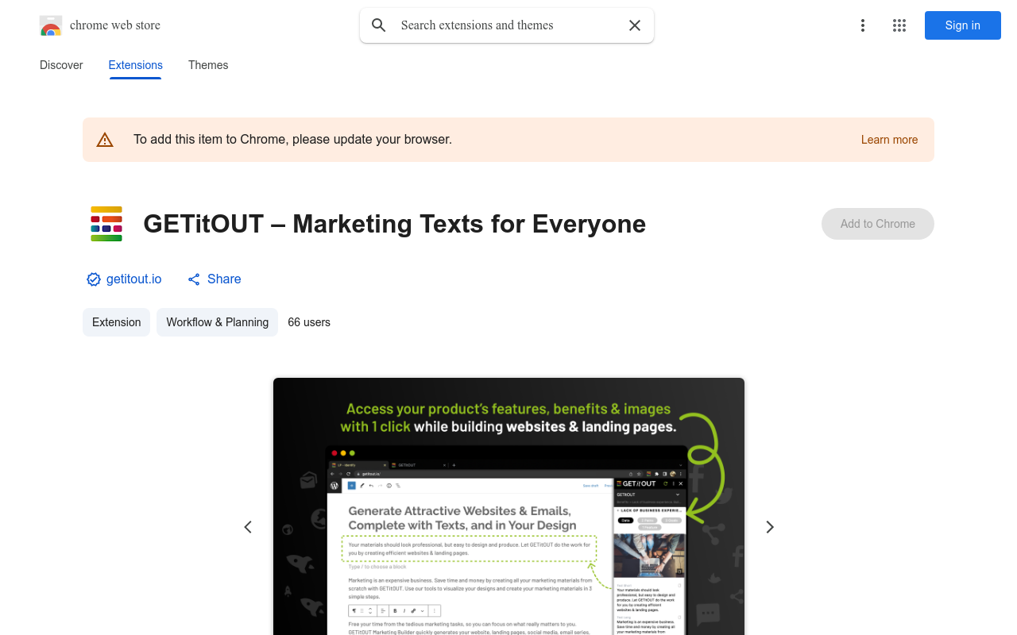The image size is (1017, 635).
Task: Click the 66 users text
Action: coord(309,322)
